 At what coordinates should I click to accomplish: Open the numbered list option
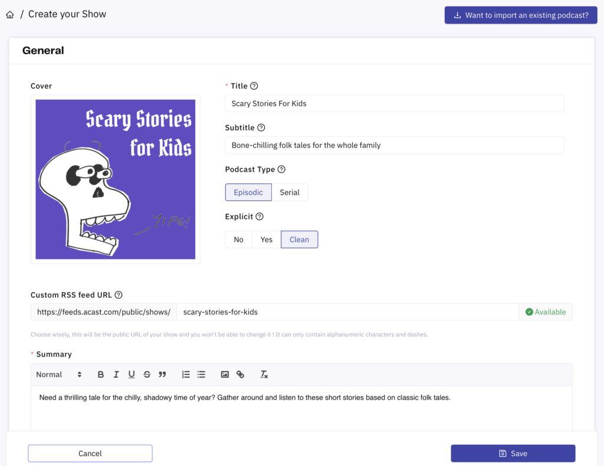pyautogui.click(x=185, y=374)
